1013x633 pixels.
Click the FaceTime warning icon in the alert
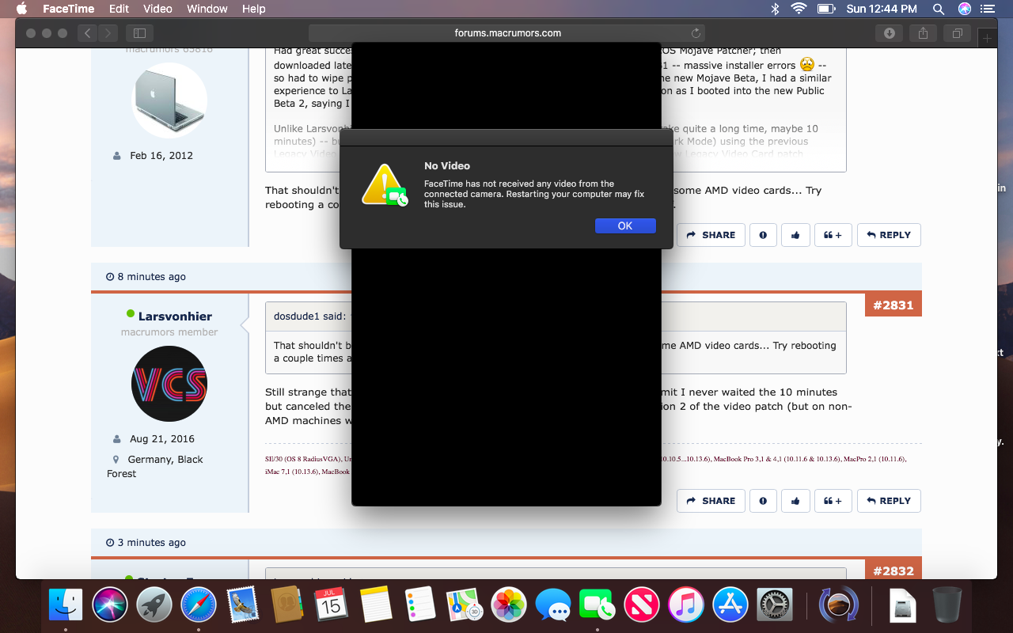tap(385, 186)
